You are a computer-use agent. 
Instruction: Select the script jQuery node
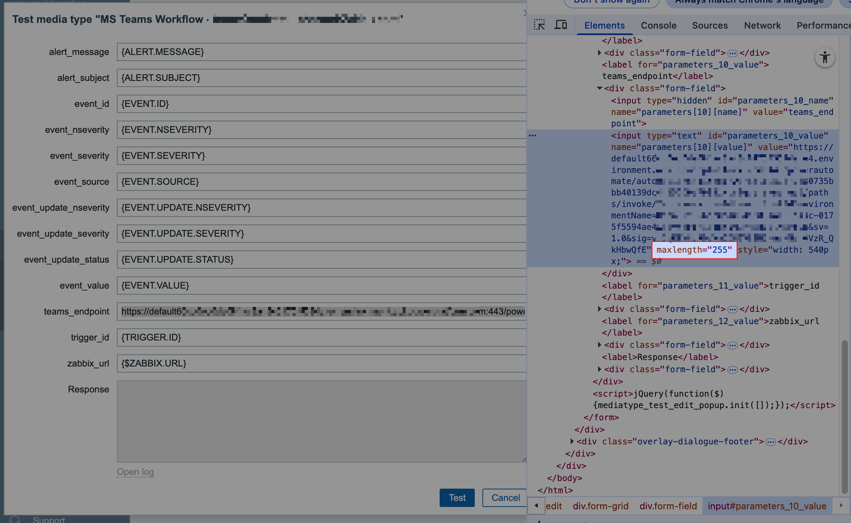714,399
